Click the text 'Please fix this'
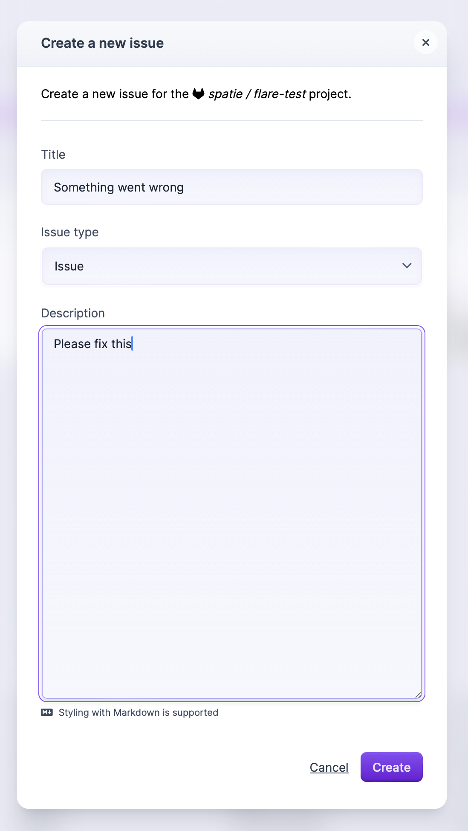 point(92,344)
